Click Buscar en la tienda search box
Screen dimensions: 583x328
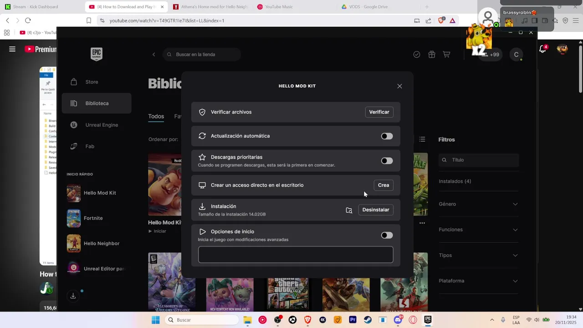(202, 54)
